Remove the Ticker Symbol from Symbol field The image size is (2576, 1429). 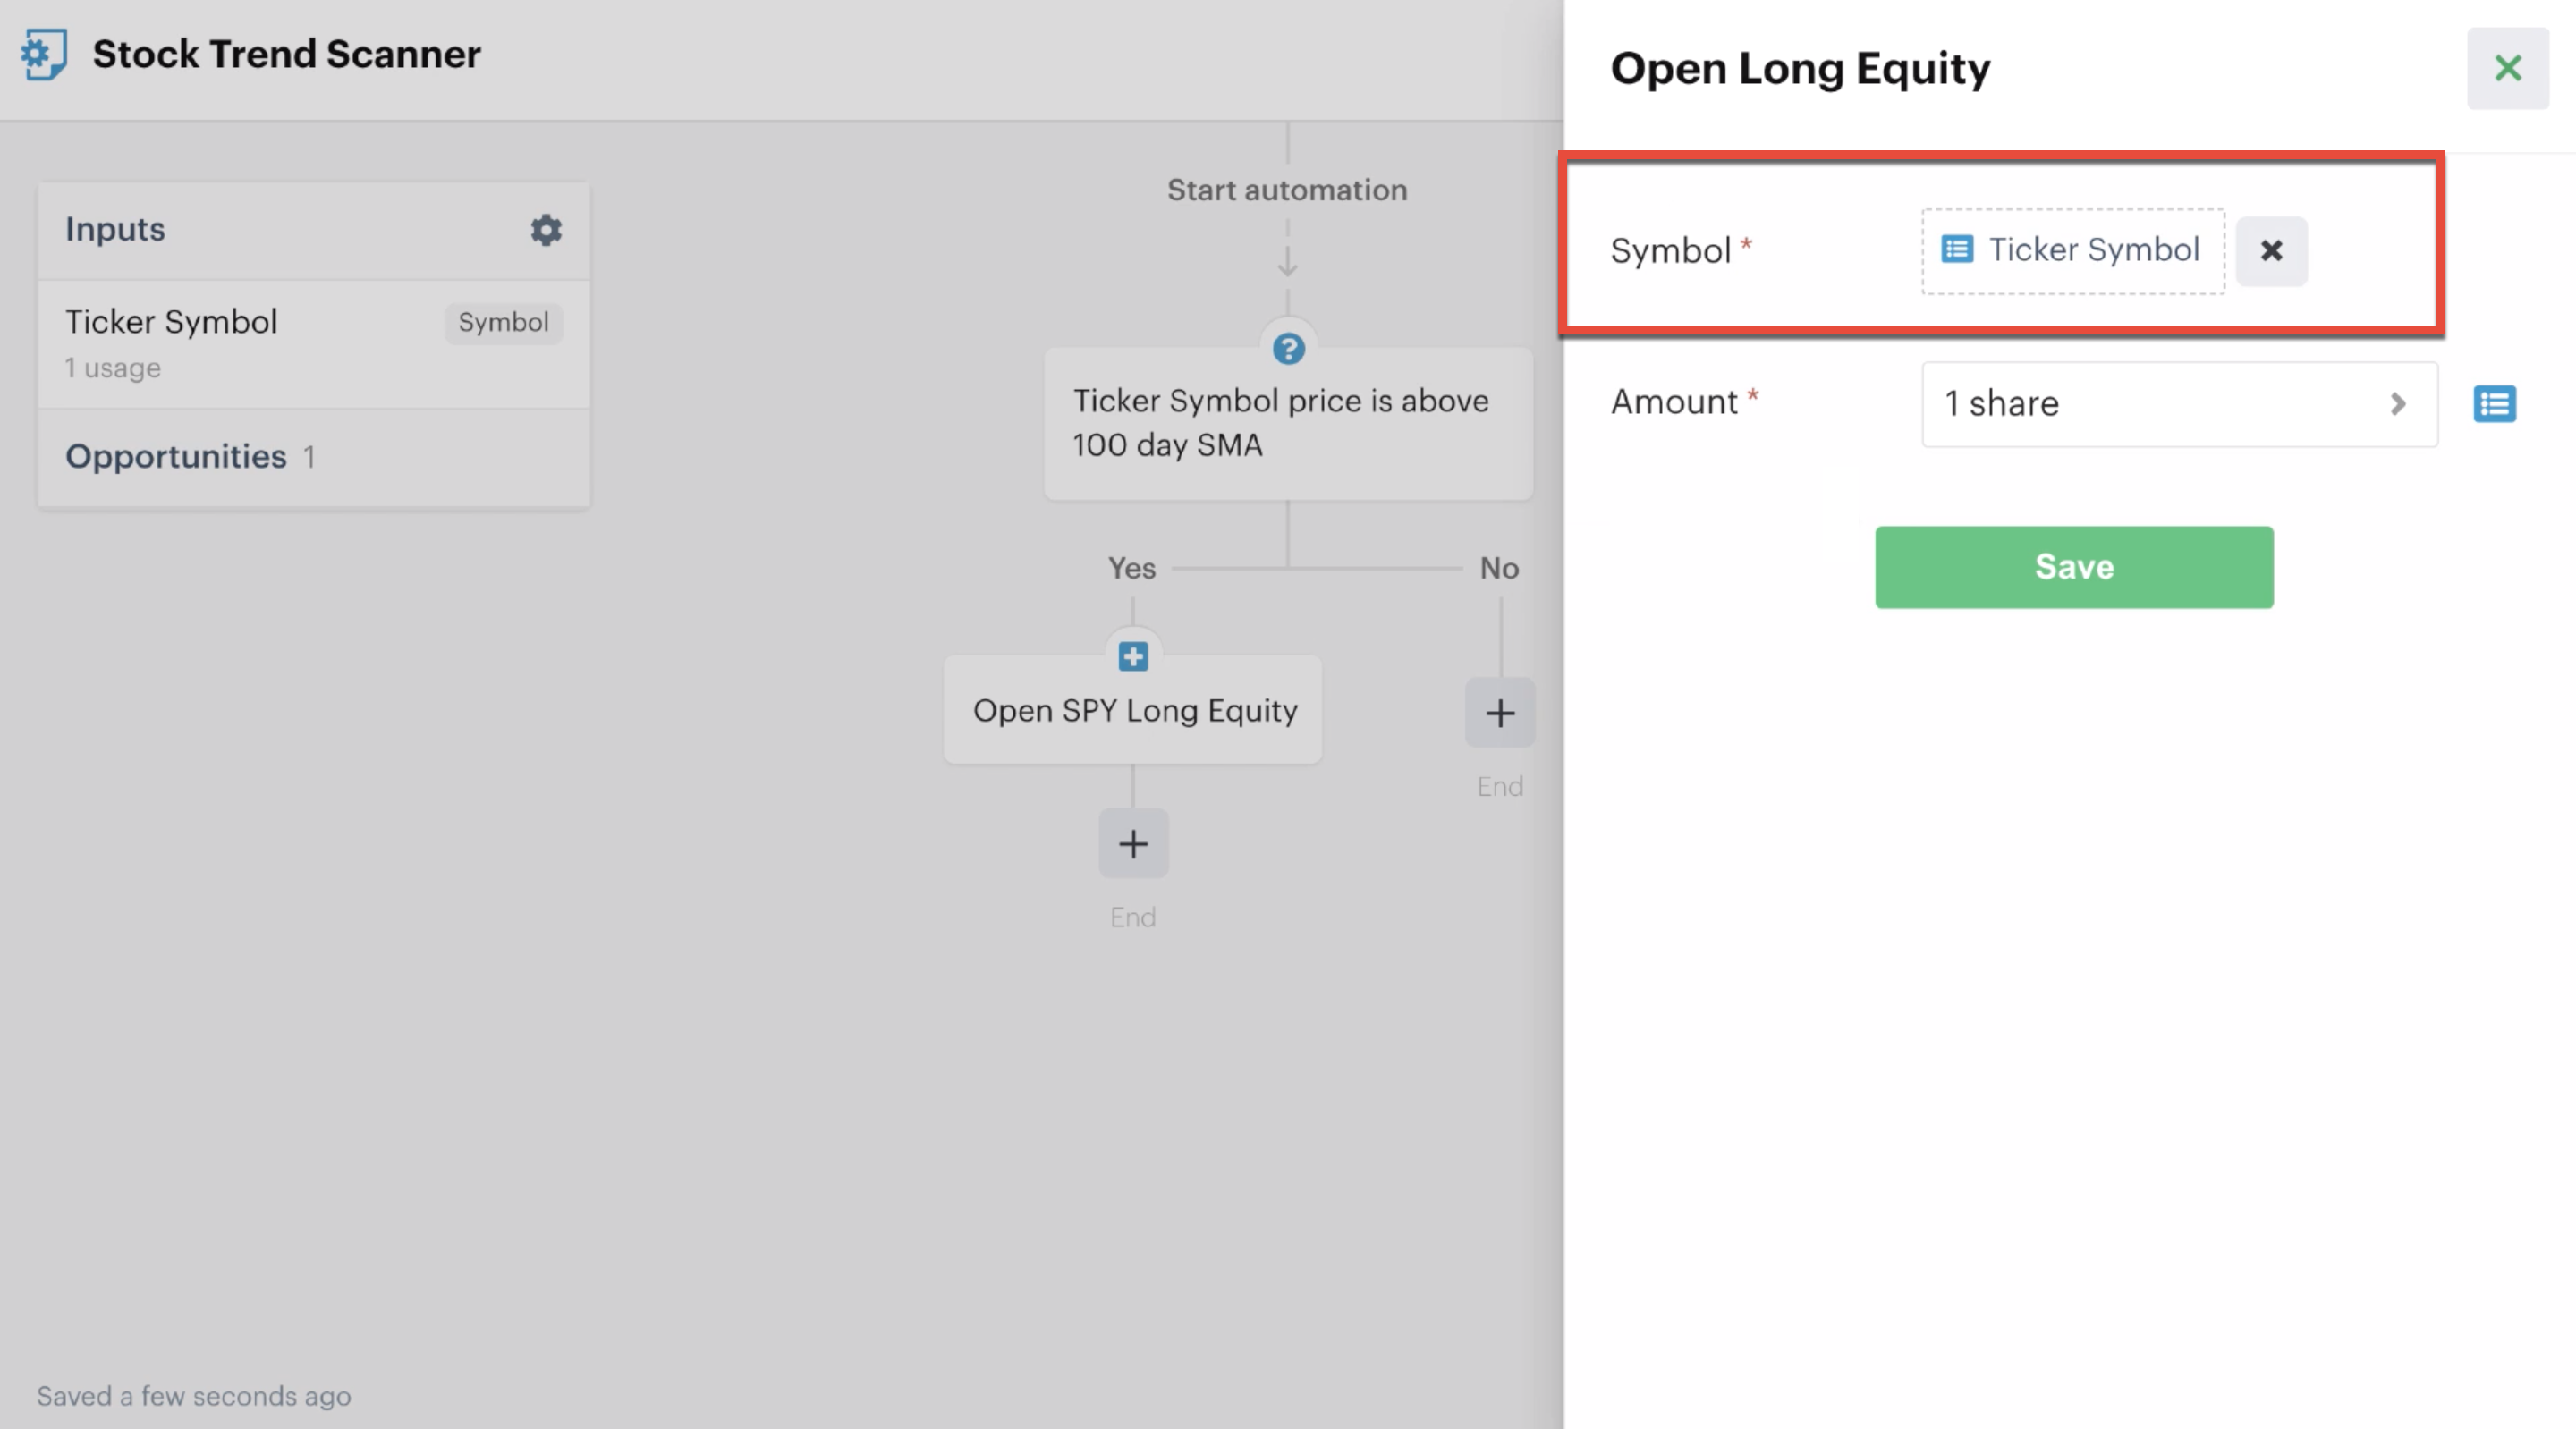(x=2271, y=251)
